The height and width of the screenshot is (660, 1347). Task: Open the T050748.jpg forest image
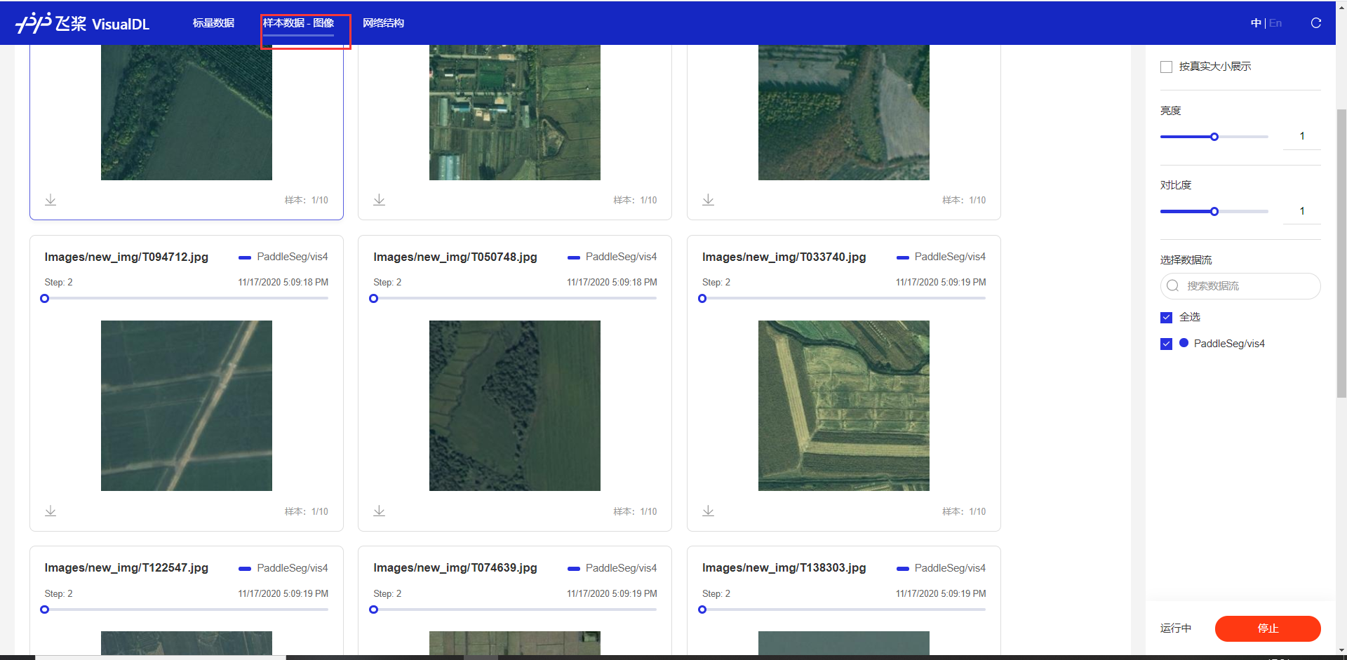click(515, 405)
